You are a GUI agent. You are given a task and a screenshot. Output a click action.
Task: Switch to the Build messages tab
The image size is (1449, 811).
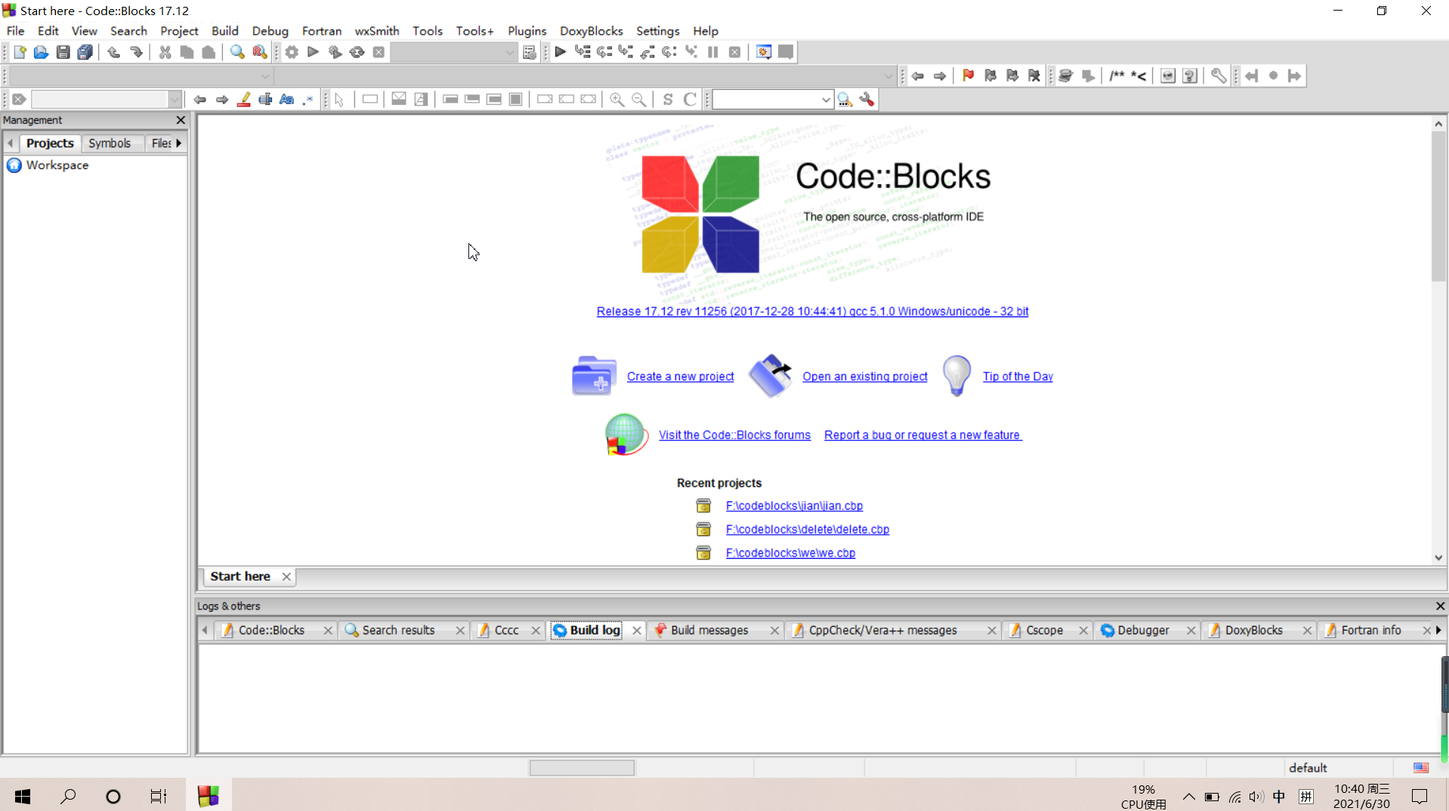(709, 631)
